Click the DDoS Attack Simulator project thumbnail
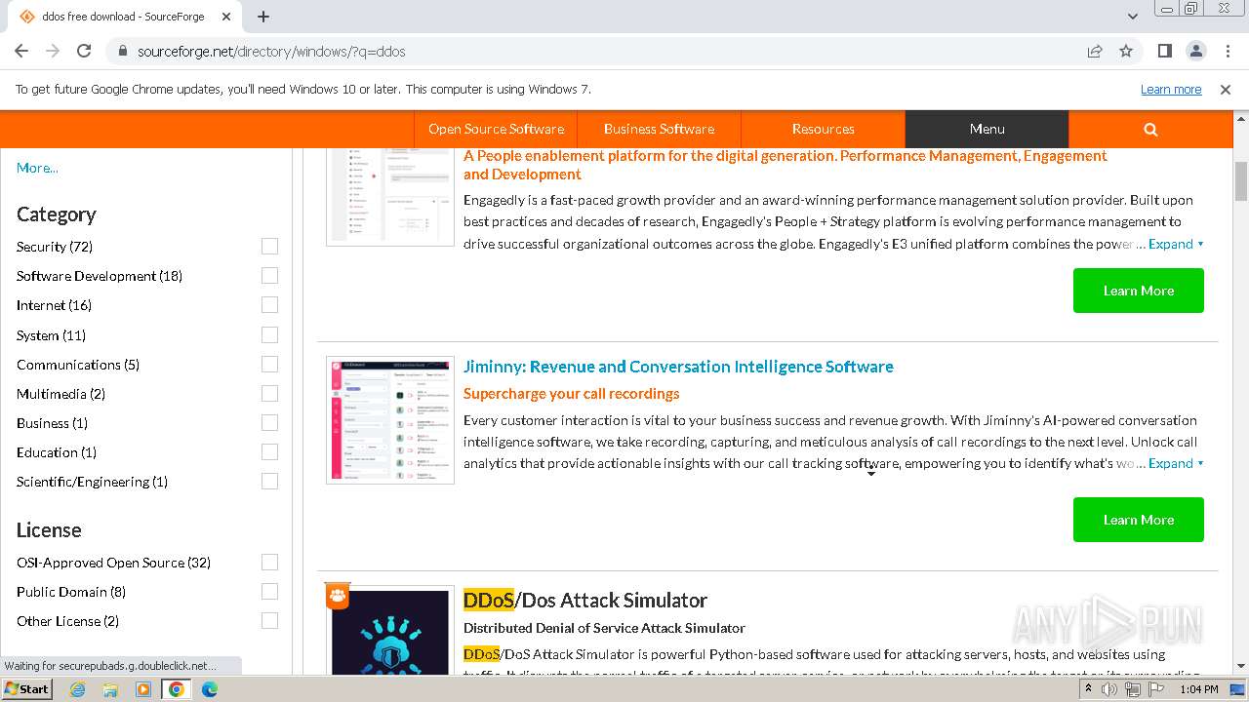 [390, 634]
